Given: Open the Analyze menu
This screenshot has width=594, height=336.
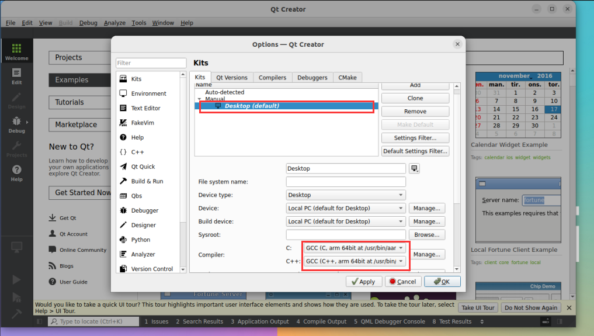Looking at the screenshot, I should coord(114,23).
